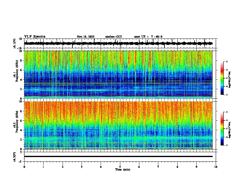
Task: Click time axis tick label "9"
Action: 196,167
